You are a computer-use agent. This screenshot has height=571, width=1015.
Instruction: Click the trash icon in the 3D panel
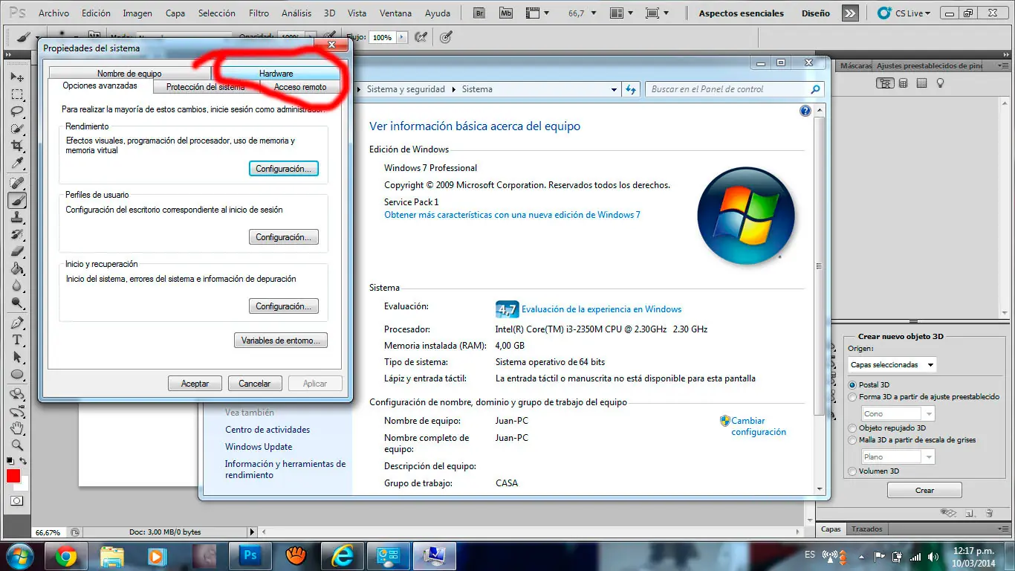[990, 512]
